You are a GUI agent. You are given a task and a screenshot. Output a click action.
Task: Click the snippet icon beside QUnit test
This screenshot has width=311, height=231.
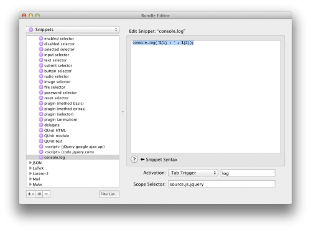[41, 141]
